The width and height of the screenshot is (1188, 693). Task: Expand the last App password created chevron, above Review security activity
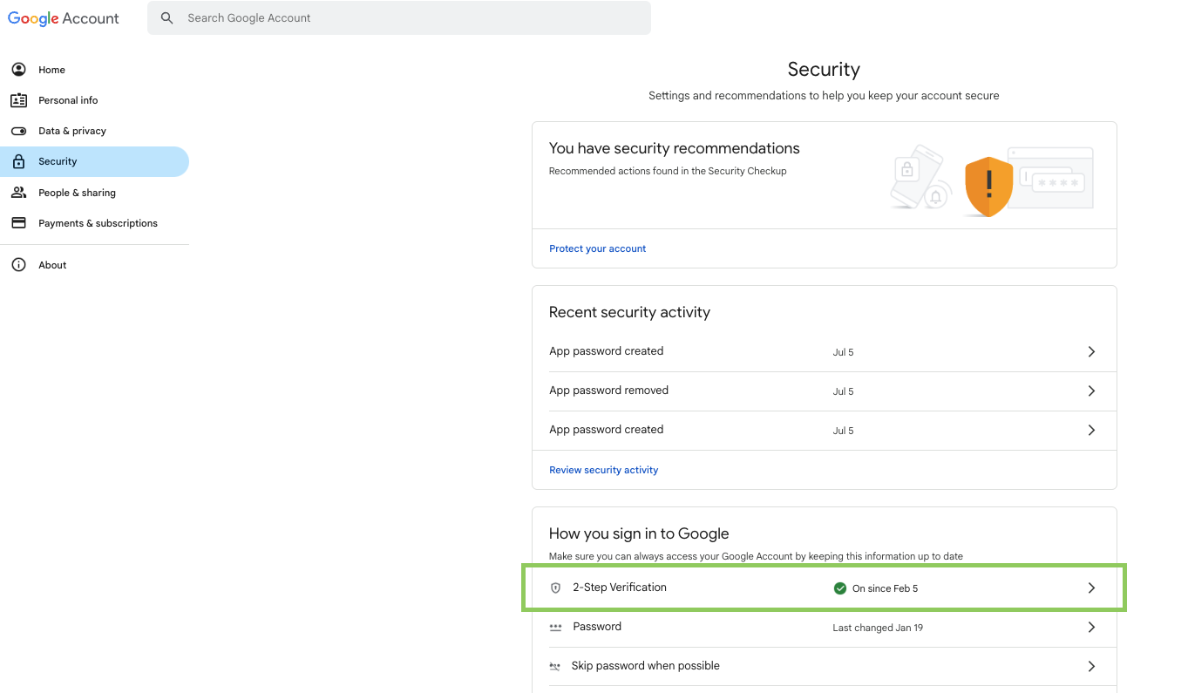click(x=1091, y=431)
